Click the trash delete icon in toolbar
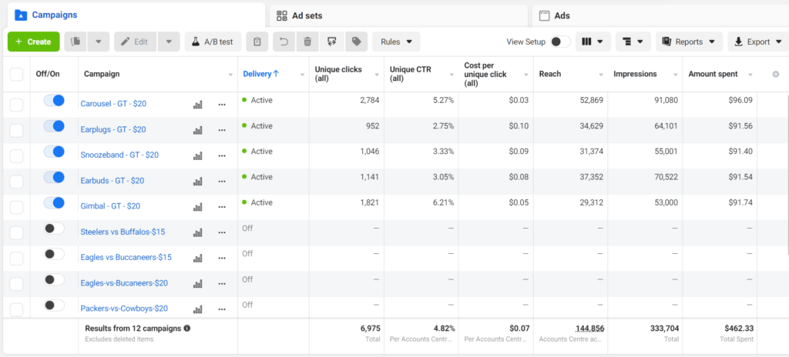Screen dimensions: 789x357 point(307,42)
